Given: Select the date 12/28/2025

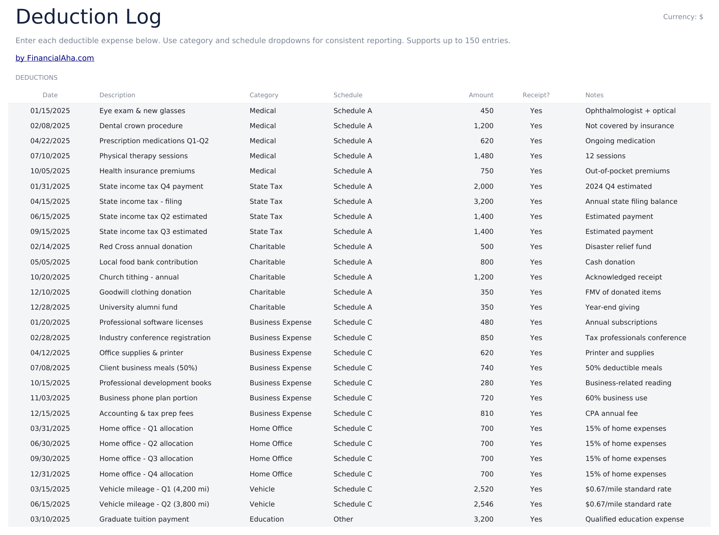Looking at the screenshot, I should (x=50, y=307).
